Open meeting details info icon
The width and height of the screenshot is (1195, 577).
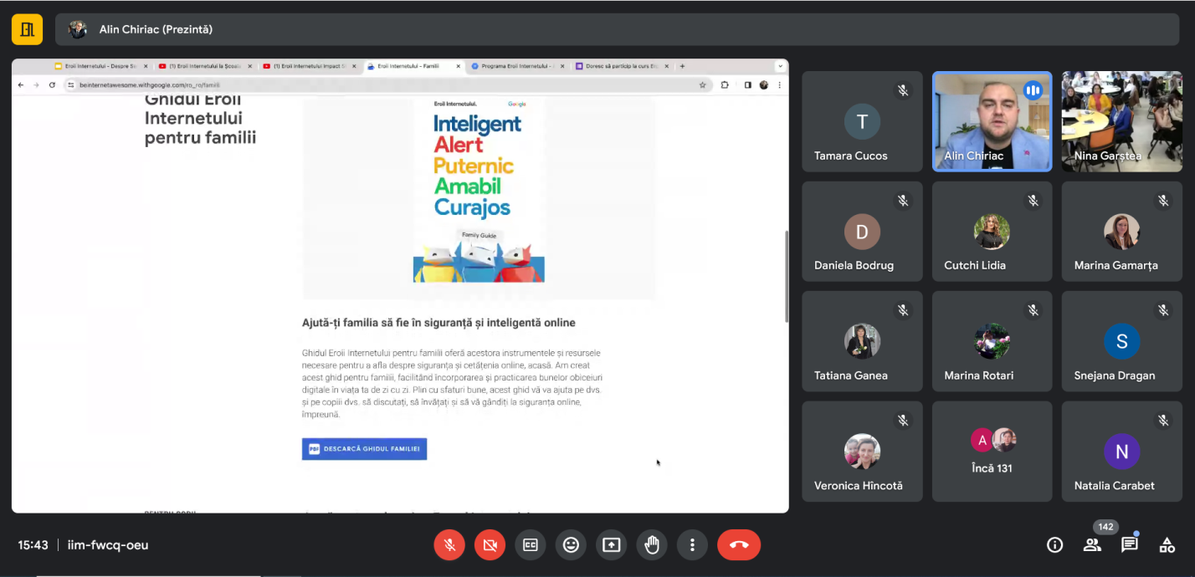tap(1054, 545)
